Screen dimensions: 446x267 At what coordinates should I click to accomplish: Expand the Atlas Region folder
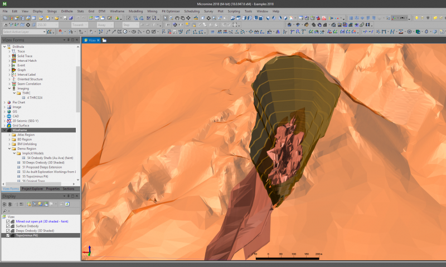(x=9, y=135)
